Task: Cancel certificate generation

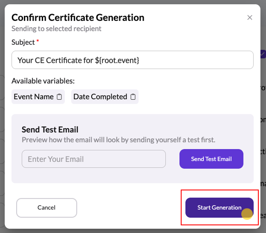Action: coord(46,208)
